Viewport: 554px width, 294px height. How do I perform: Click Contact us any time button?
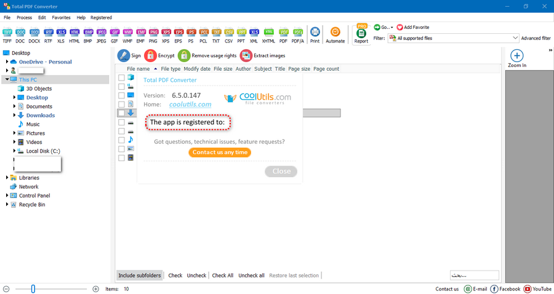pyautogui.click(x=220, y=152)
